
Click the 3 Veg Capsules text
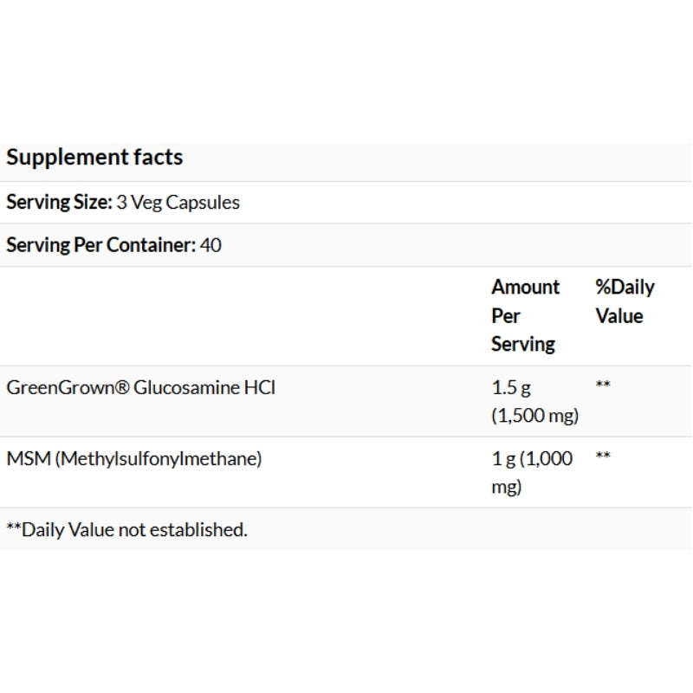178,203
